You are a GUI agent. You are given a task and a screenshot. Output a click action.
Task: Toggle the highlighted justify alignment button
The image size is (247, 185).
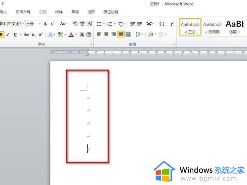coord(121,34)
